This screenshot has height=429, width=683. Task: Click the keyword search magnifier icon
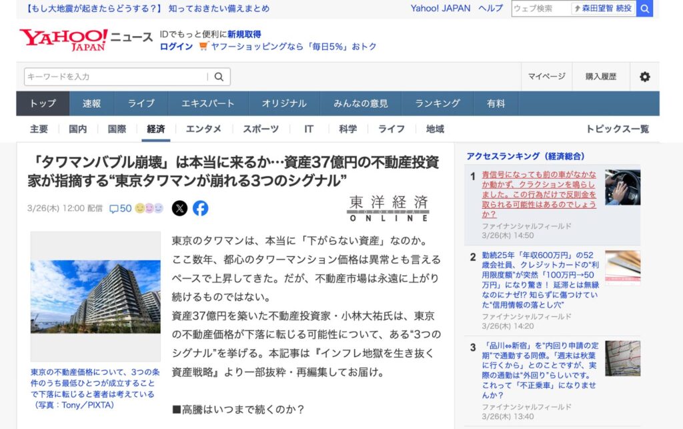point(218,77)
